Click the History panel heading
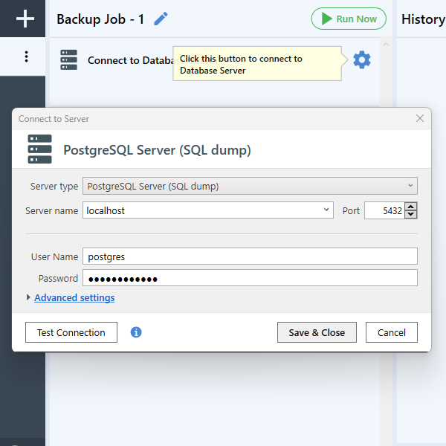 coord(423,19)
